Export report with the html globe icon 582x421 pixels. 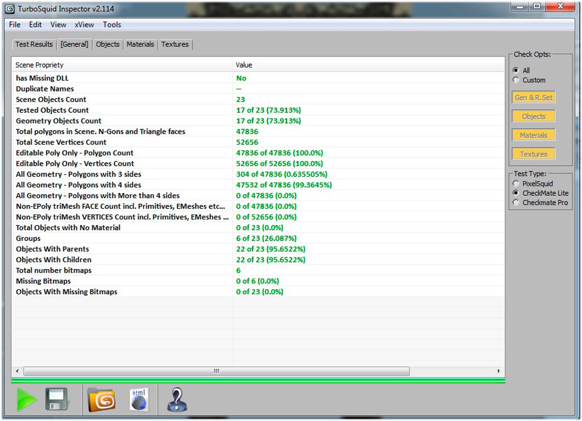139,400
